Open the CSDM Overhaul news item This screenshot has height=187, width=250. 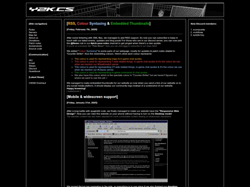(x=37, y=83)
